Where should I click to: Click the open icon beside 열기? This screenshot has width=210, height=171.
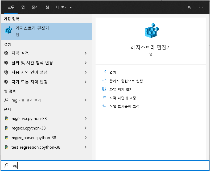pos(104,72)
